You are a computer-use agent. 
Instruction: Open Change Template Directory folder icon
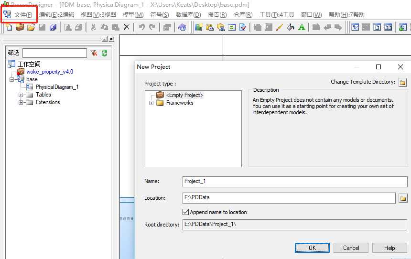[402, 82]
